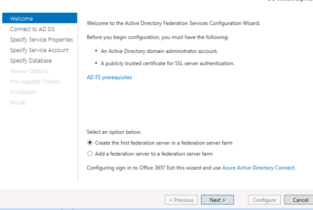The image size is (313, 210).
Task: Go to Connect to AD DS step
Action: click(x=32, y=29)
